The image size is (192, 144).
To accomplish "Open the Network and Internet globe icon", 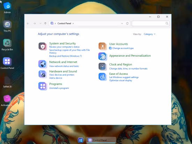I will tap(43, 64).
